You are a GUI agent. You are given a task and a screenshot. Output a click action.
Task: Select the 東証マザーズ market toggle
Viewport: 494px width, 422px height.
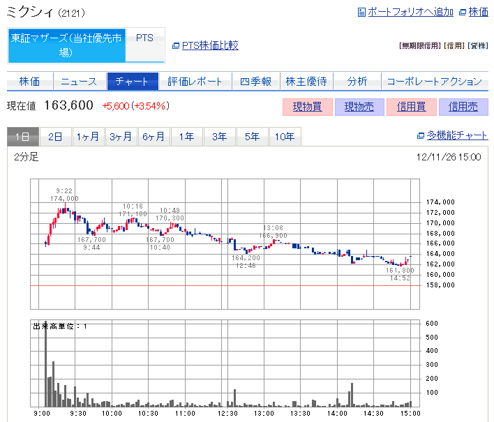66,45
